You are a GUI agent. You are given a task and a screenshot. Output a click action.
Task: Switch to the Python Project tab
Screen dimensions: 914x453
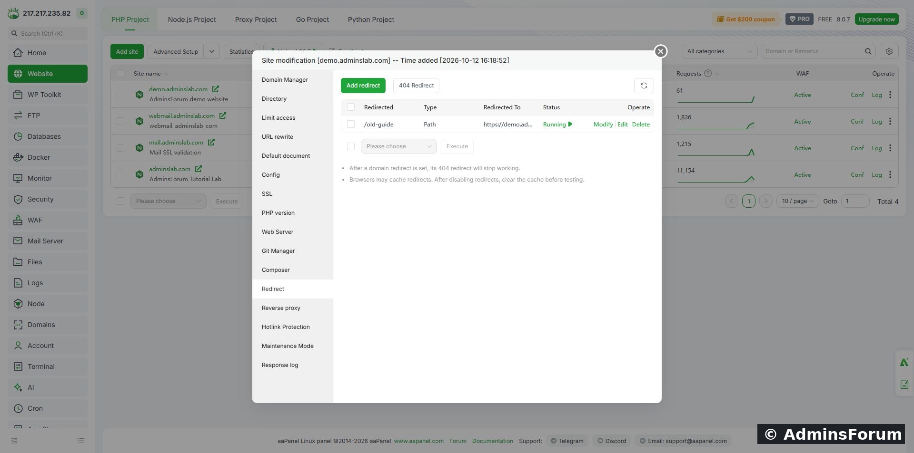[371, 19]
